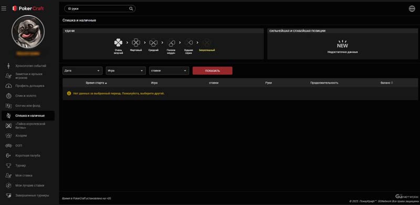
Task: Click the red 'ПОКАЗАТЬ' button
Action: (x=213, y=71)
